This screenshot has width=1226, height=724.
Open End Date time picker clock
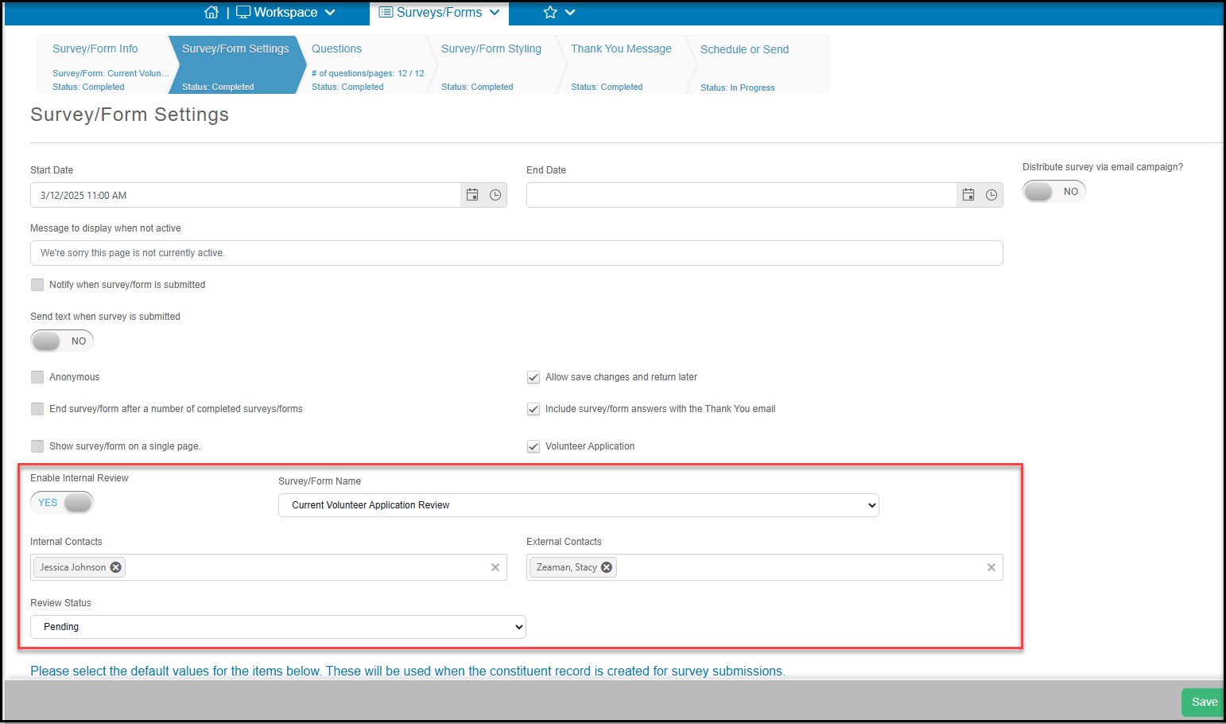click(991, 195)
